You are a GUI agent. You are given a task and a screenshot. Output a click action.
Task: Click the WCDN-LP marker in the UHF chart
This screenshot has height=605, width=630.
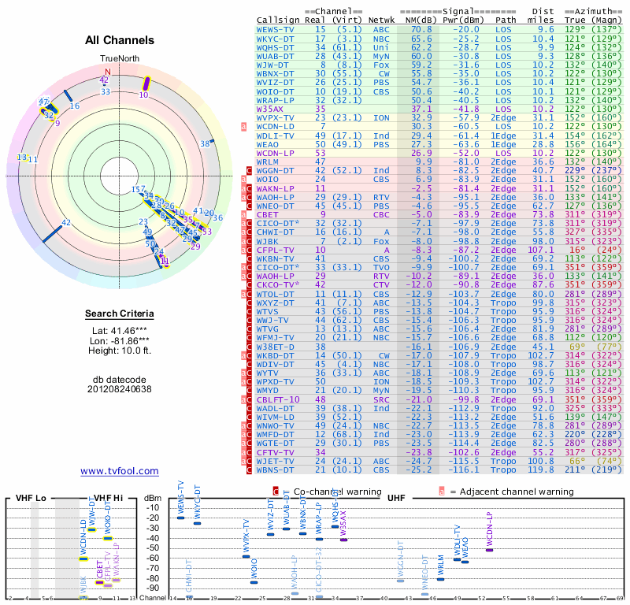click(x=489, y=550)
